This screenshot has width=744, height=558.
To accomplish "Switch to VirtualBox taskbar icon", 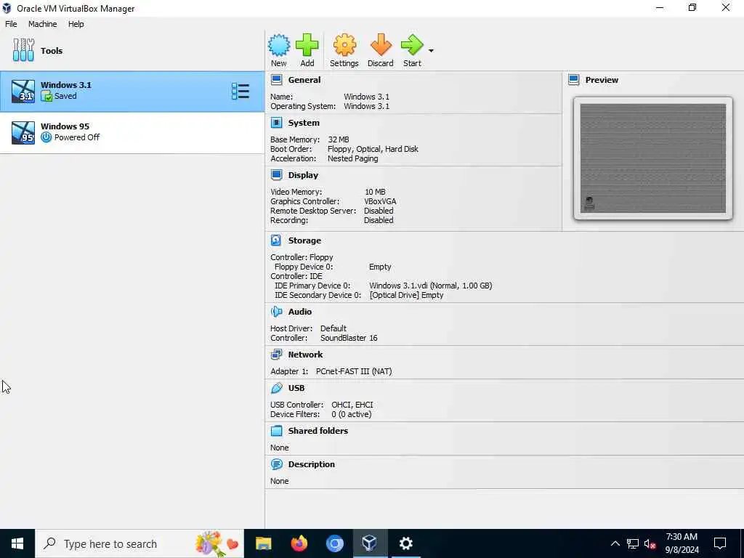I will (370, 543).
